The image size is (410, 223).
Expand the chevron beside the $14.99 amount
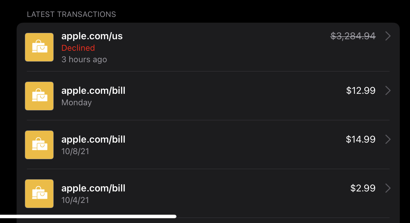tap(388, 139)
